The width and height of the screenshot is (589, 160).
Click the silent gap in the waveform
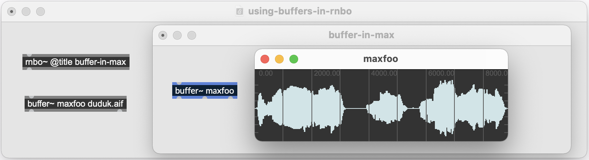coord(355,108)
